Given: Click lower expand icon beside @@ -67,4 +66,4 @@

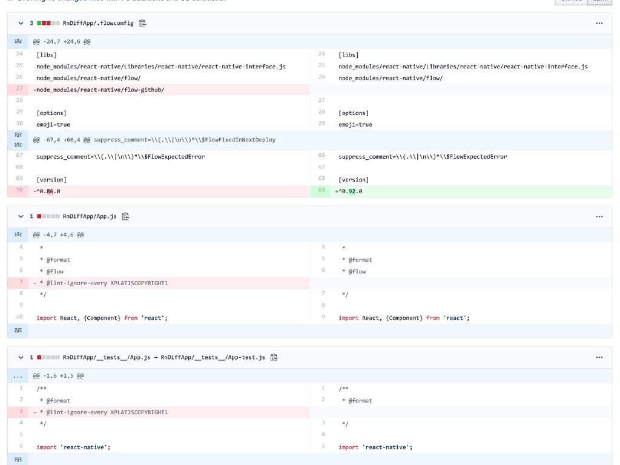Looking at the screenshot, I should [18, 145].
